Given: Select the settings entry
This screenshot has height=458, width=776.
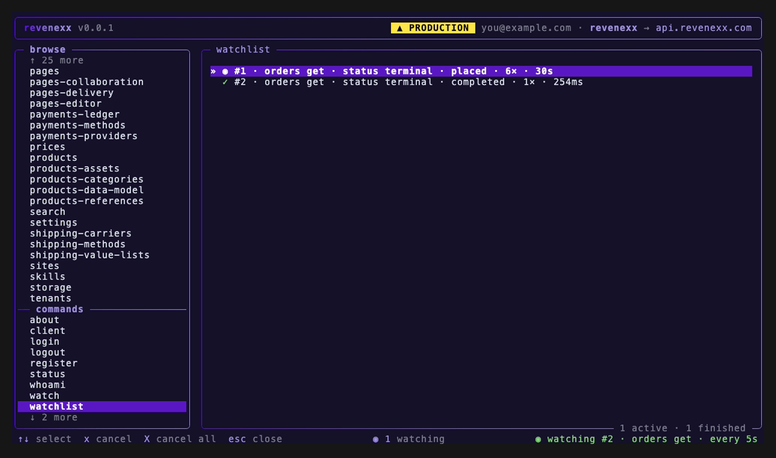Looking at the screenshot, I should click(53, 223).
